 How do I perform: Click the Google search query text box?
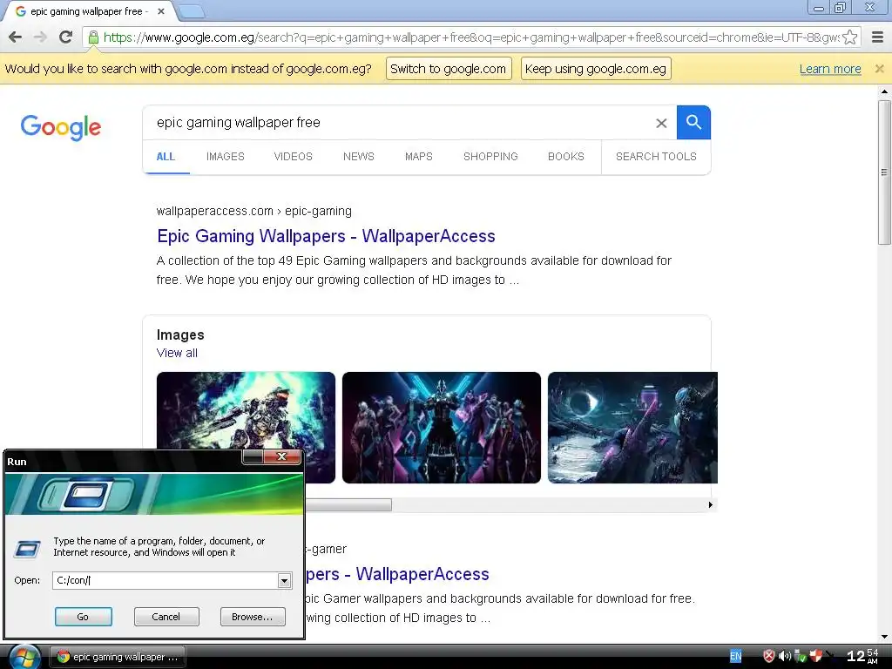pos(398,122)
